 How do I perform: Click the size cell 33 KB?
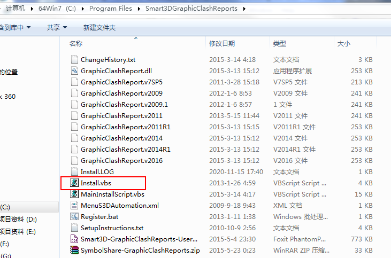click(364, 251)
